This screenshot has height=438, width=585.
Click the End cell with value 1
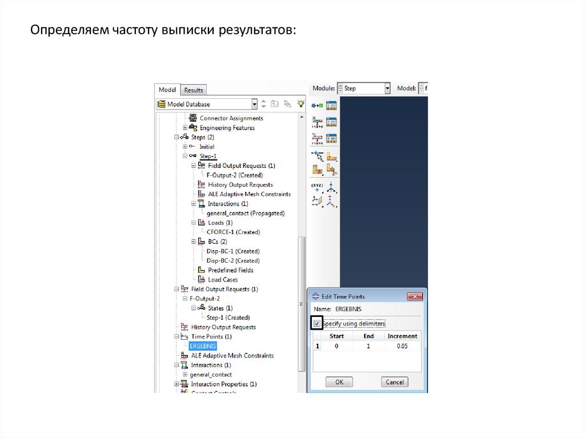point(368,346)
